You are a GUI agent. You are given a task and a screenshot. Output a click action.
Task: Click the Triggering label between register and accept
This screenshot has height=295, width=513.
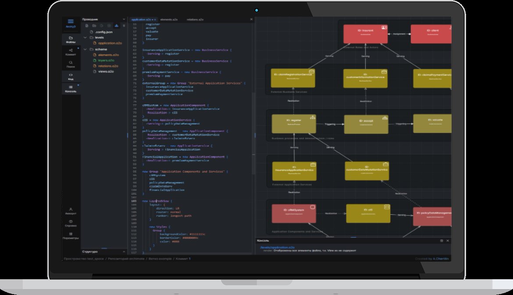330,124
